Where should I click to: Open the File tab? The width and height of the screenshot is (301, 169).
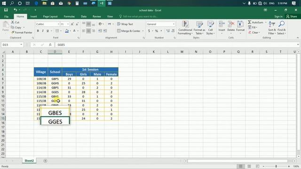point(6,16)
